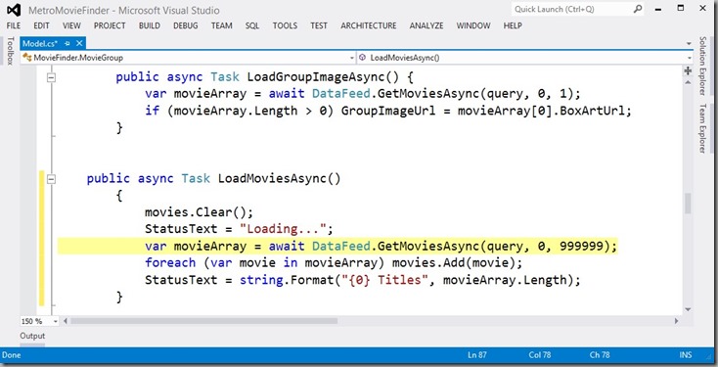Show the Output panel tab
This screenshot has width=718, height=367.
pyautogui.click(x=32, y=336)
